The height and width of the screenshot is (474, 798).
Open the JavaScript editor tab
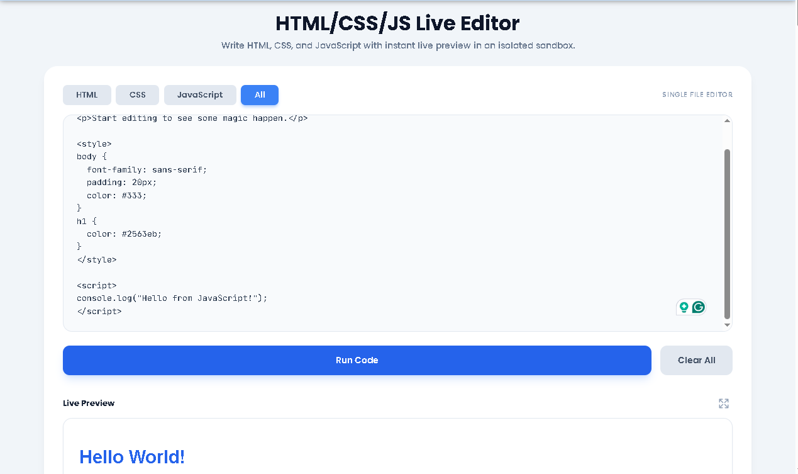(200, 94)
